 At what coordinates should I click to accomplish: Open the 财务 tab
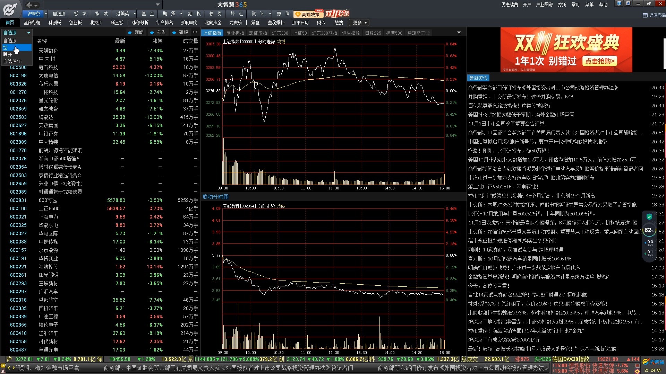point(321,23)
